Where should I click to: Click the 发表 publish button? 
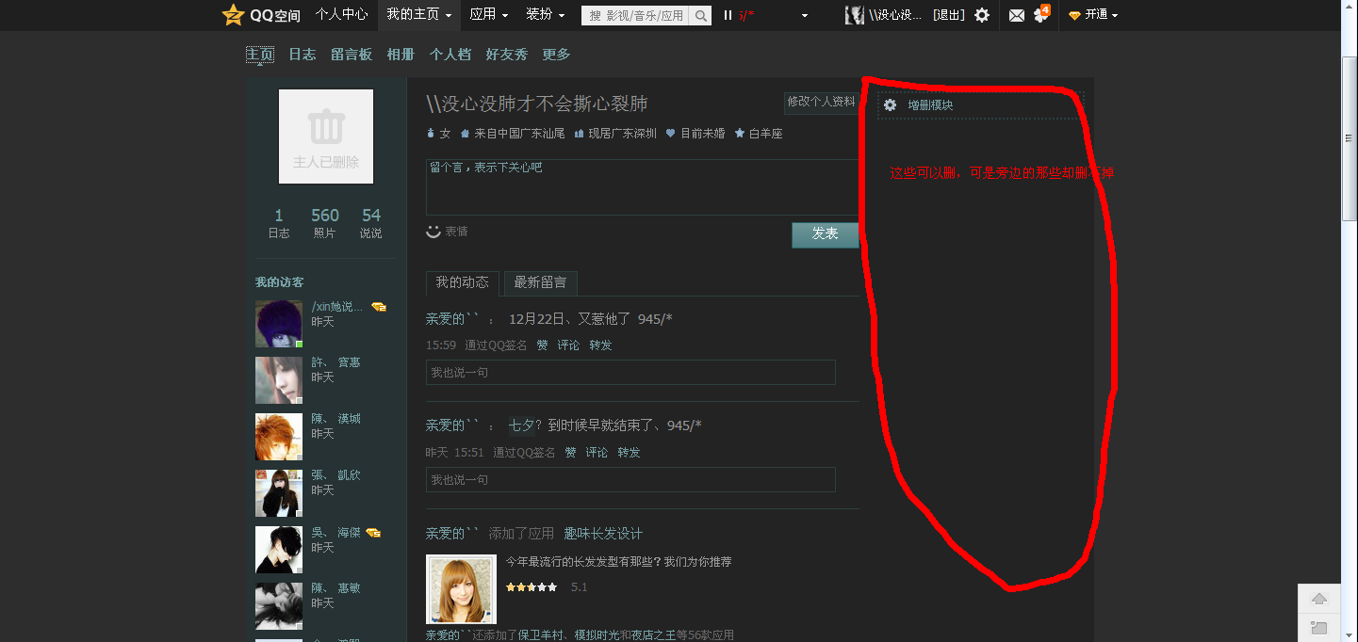point(825,234)
